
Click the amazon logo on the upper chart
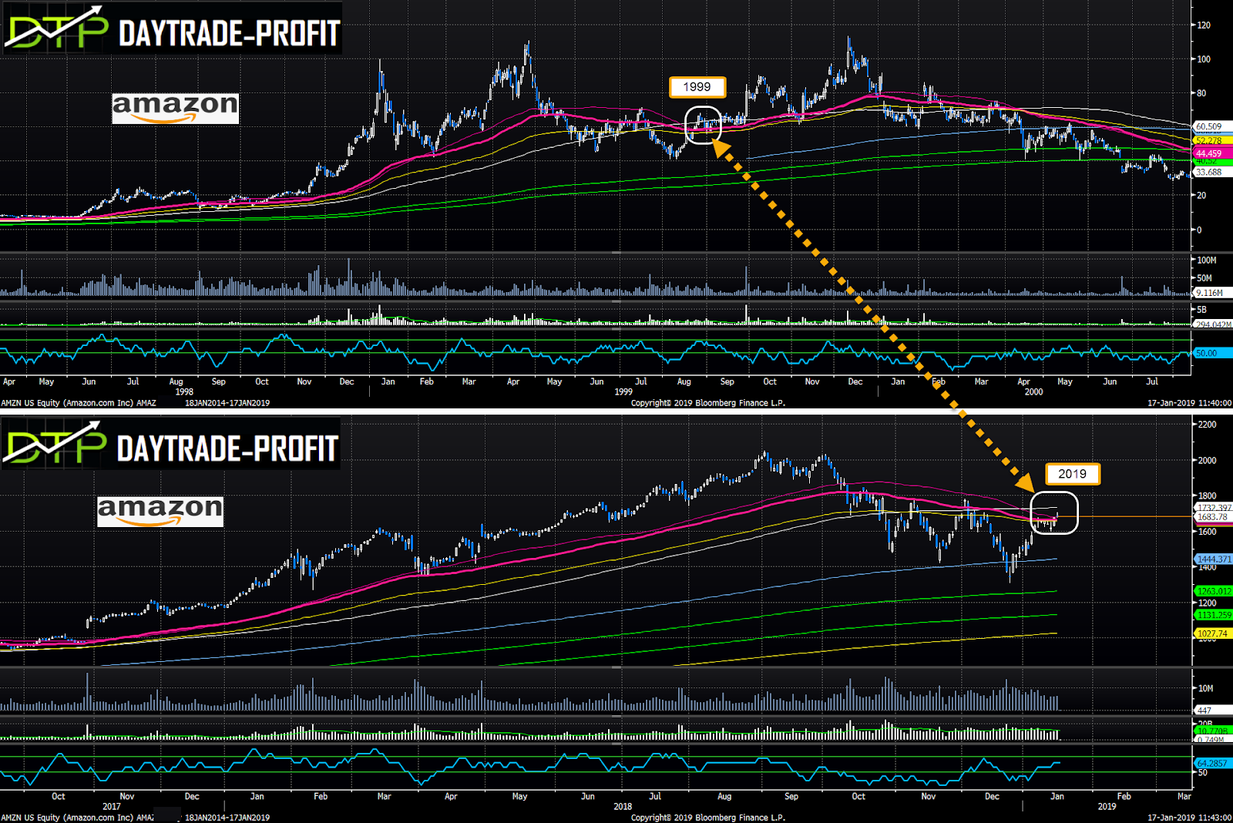pyautogui.click(x=176, y=108)
